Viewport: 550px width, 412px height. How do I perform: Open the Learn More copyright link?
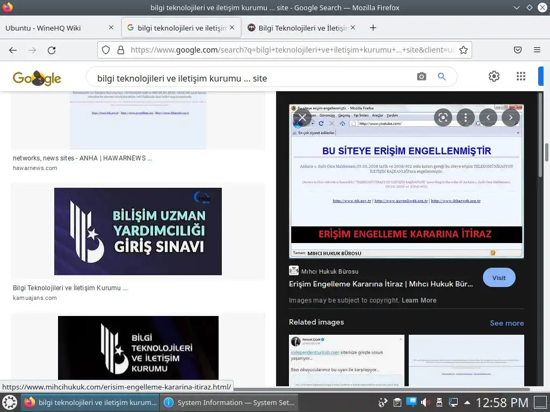pos(419,300)
